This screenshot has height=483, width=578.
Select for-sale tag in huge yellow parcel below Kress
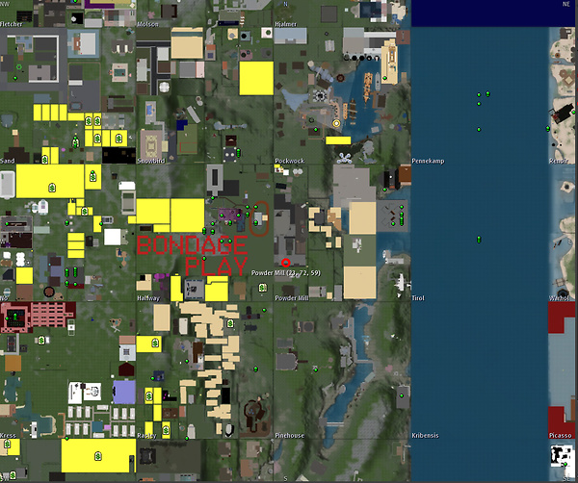click(x=97, y=456)
